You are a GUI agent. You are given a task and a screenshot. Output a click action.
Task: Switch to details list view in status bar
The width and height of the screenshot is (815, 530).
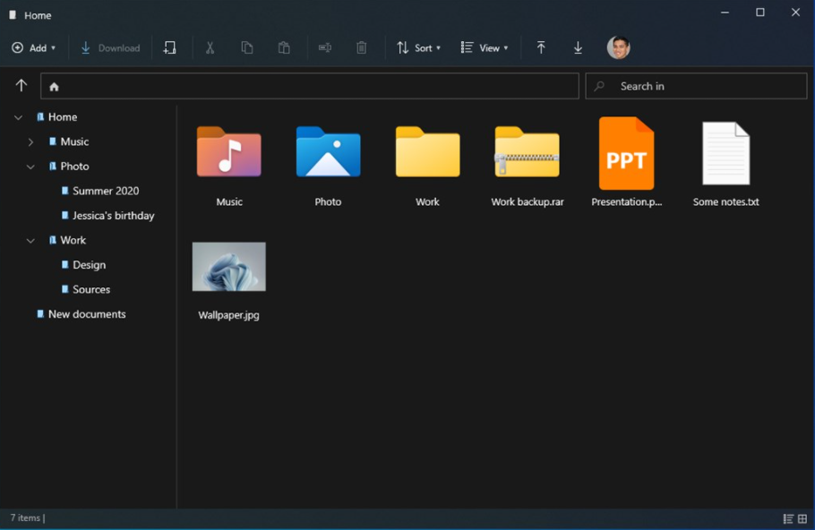click(x=788, y=518)
